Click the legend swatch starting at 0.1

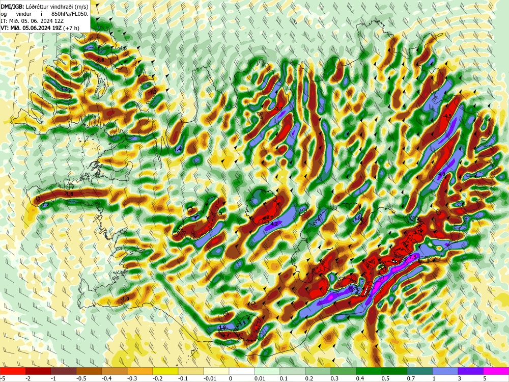[293, 371]
